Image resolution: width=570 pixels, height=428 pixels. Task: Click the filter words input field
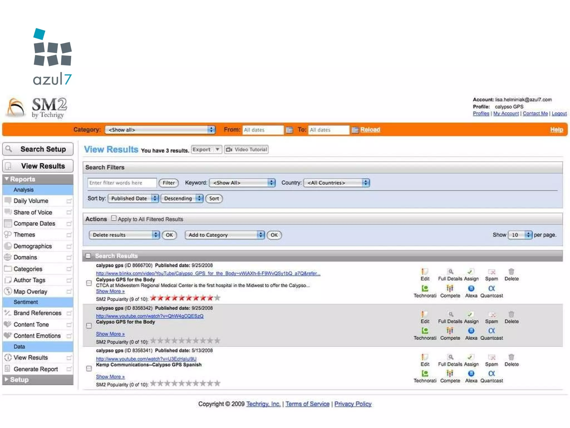tap(122, 183)
